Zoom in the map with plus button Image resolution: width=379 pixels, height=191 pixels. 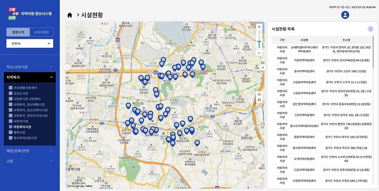tap(259, 27)
